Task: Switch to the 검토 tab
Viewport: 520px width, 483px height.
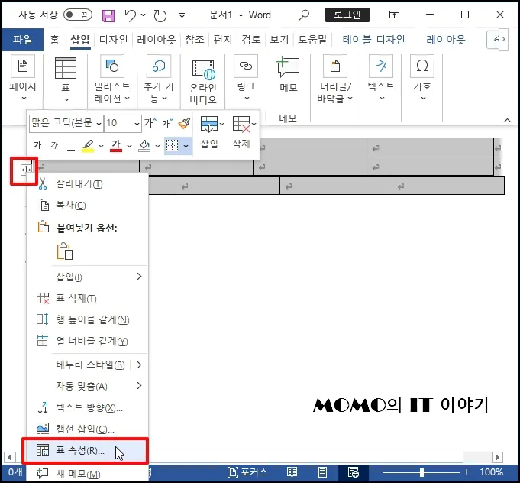Action: [251, 40]
